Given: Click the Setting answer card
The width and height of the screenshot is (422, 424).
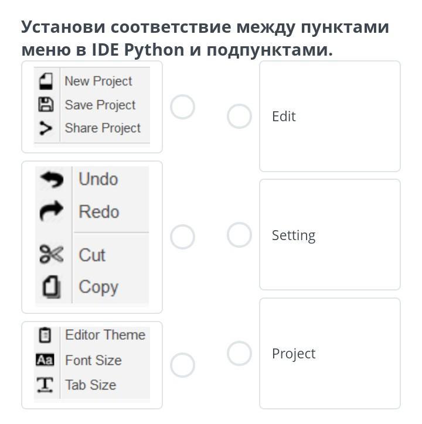Looking at the screenshot, I should pos(330,234).
